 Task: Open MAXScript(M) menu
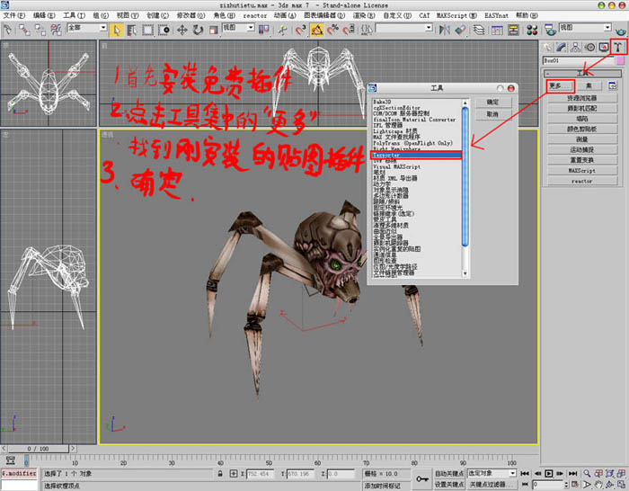tap(456, 15)
